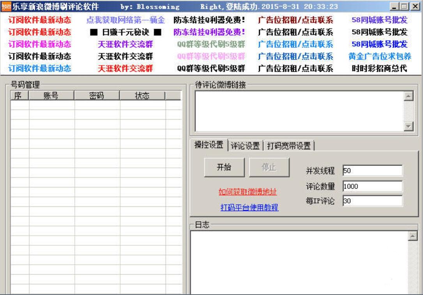Switch to the 操控设置 tab
Screen dimensions: 423x295
209,146
